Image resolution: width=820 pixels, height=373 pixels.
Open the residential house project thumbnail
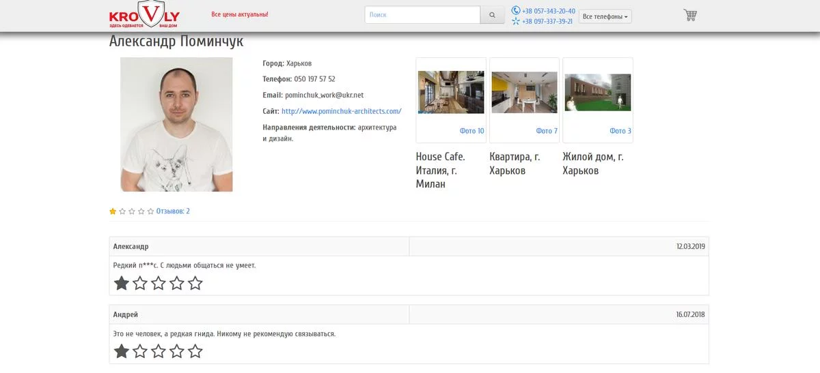tap(597, 91)
